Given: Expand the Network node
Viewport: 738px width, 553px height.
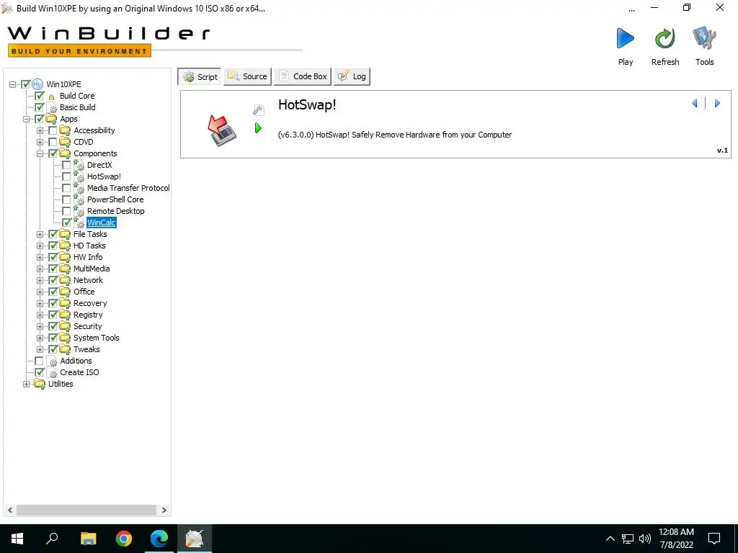Looking at the screenshot, I should 40,280.
